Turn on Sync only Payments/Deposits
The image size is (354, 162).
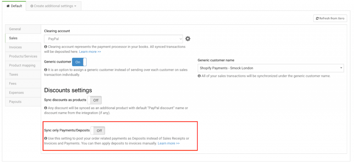(x=98, y=131)
